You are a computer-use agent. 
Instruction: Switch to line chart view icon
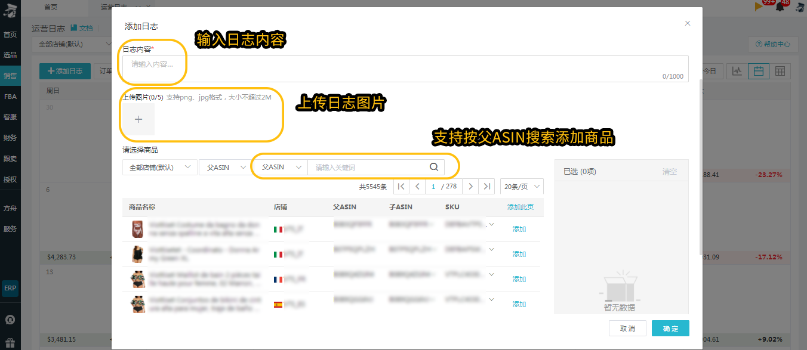(x=738, y=71)
